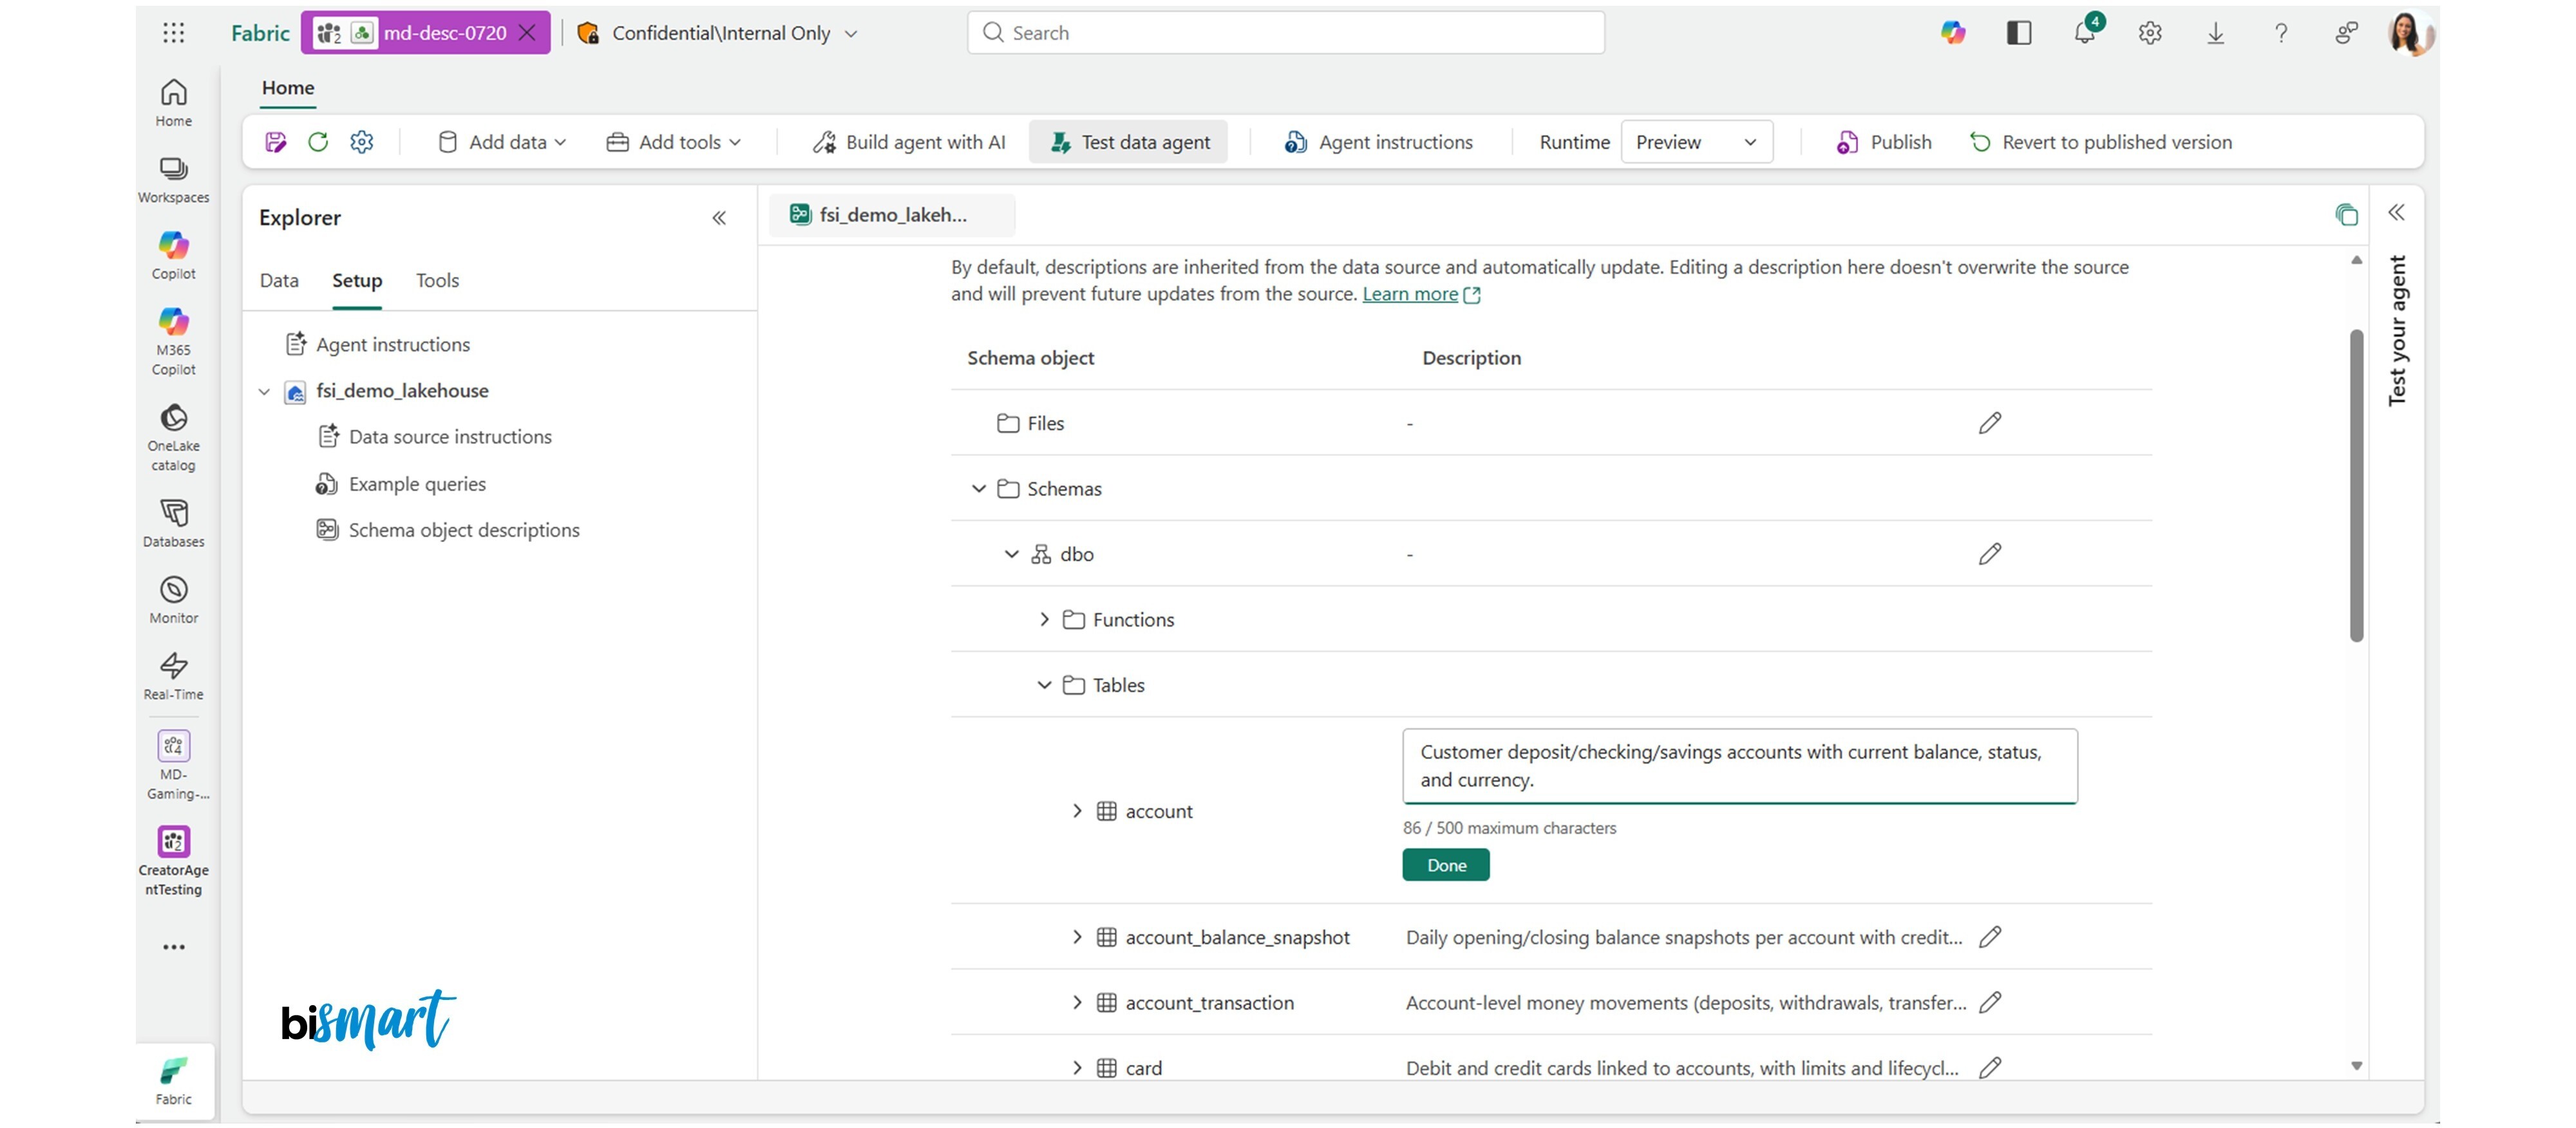Open OneLake catalog in sidebar
Image resolution: width=2576 pixels, height=1128 pixels.
pyautogui.click(x=173, y=438)
